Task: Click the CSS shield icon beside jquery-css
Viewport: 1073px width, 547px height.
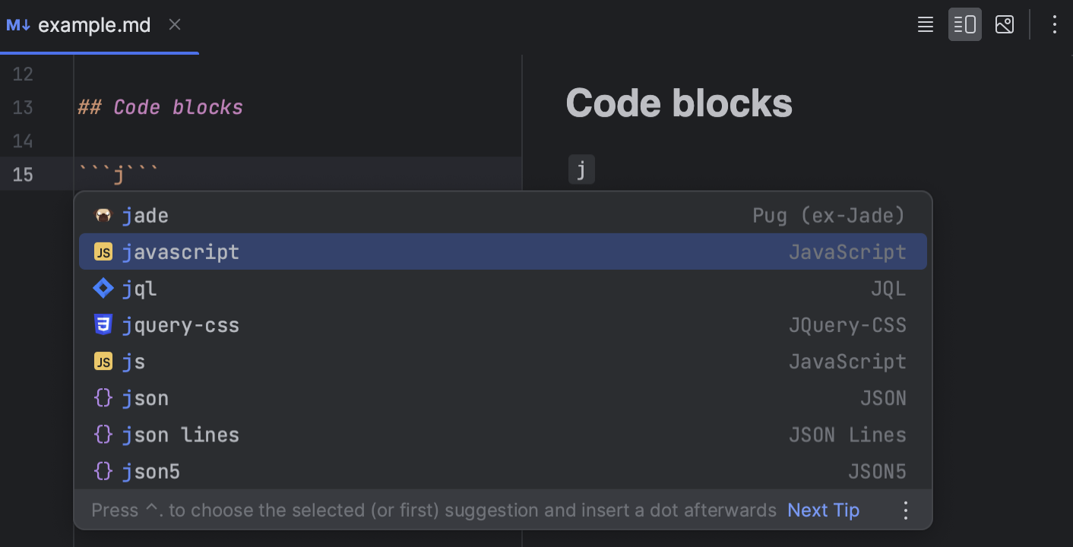Action: click(x=103, y=324)
